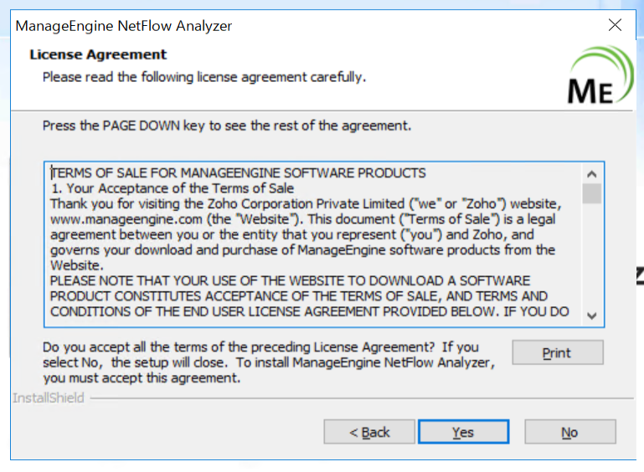Screen dimensions: 644x472
Task: Click the InstallShield label
Action: [49, 398]
